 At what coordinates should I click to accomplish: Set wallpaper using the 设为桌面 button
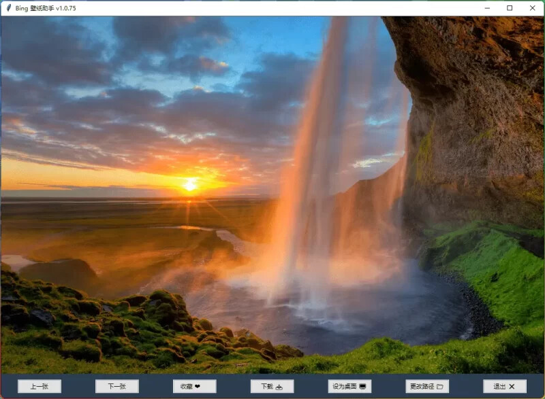point(349,386)
